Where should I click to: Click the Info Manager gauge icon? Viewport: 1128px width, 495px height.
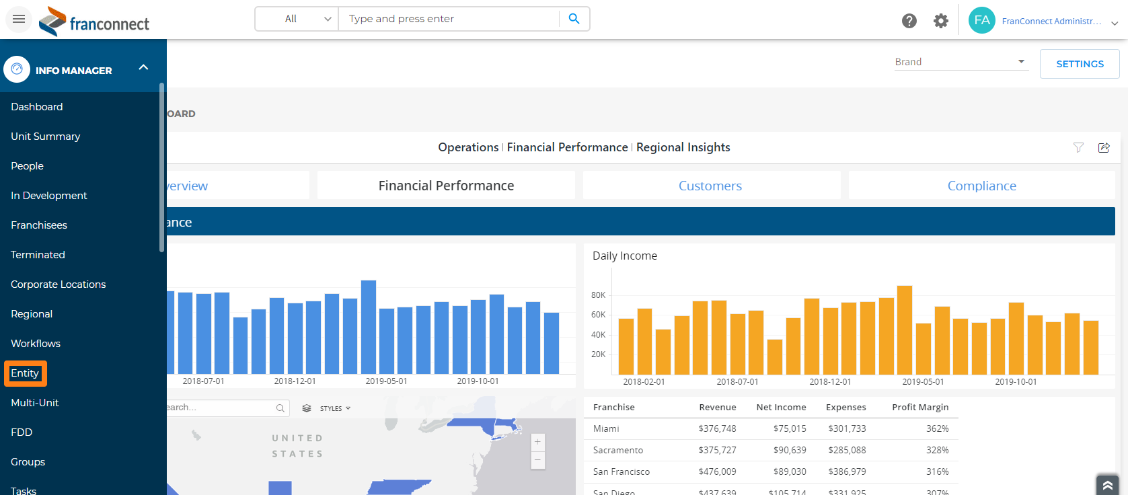coord(17,69)
